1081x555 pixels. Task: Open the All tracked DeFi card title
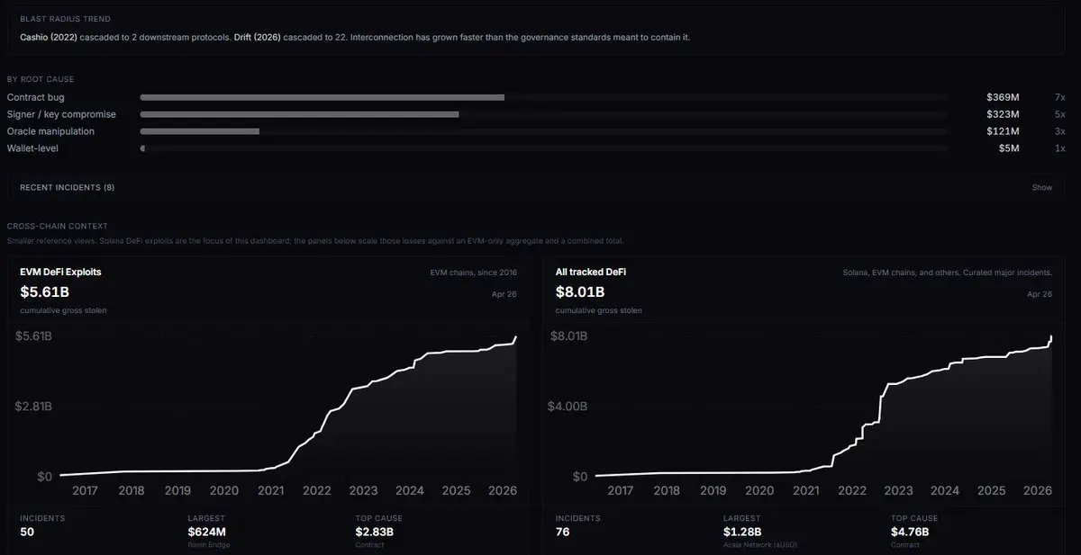(591, 272)
